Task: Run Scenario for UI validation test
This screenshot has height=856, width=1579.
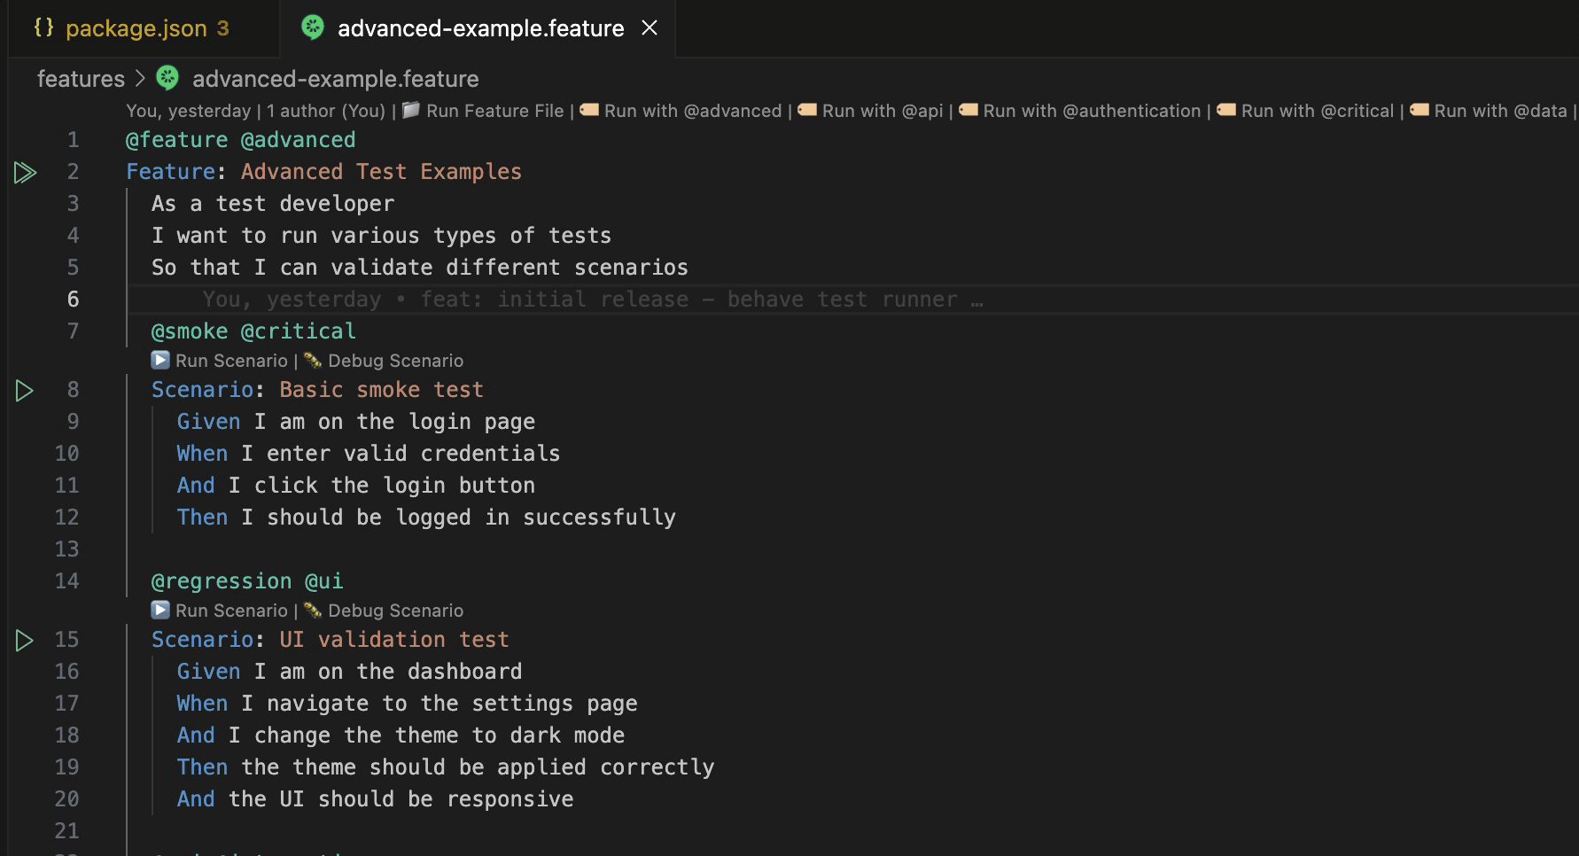Action: coord(231,611)
